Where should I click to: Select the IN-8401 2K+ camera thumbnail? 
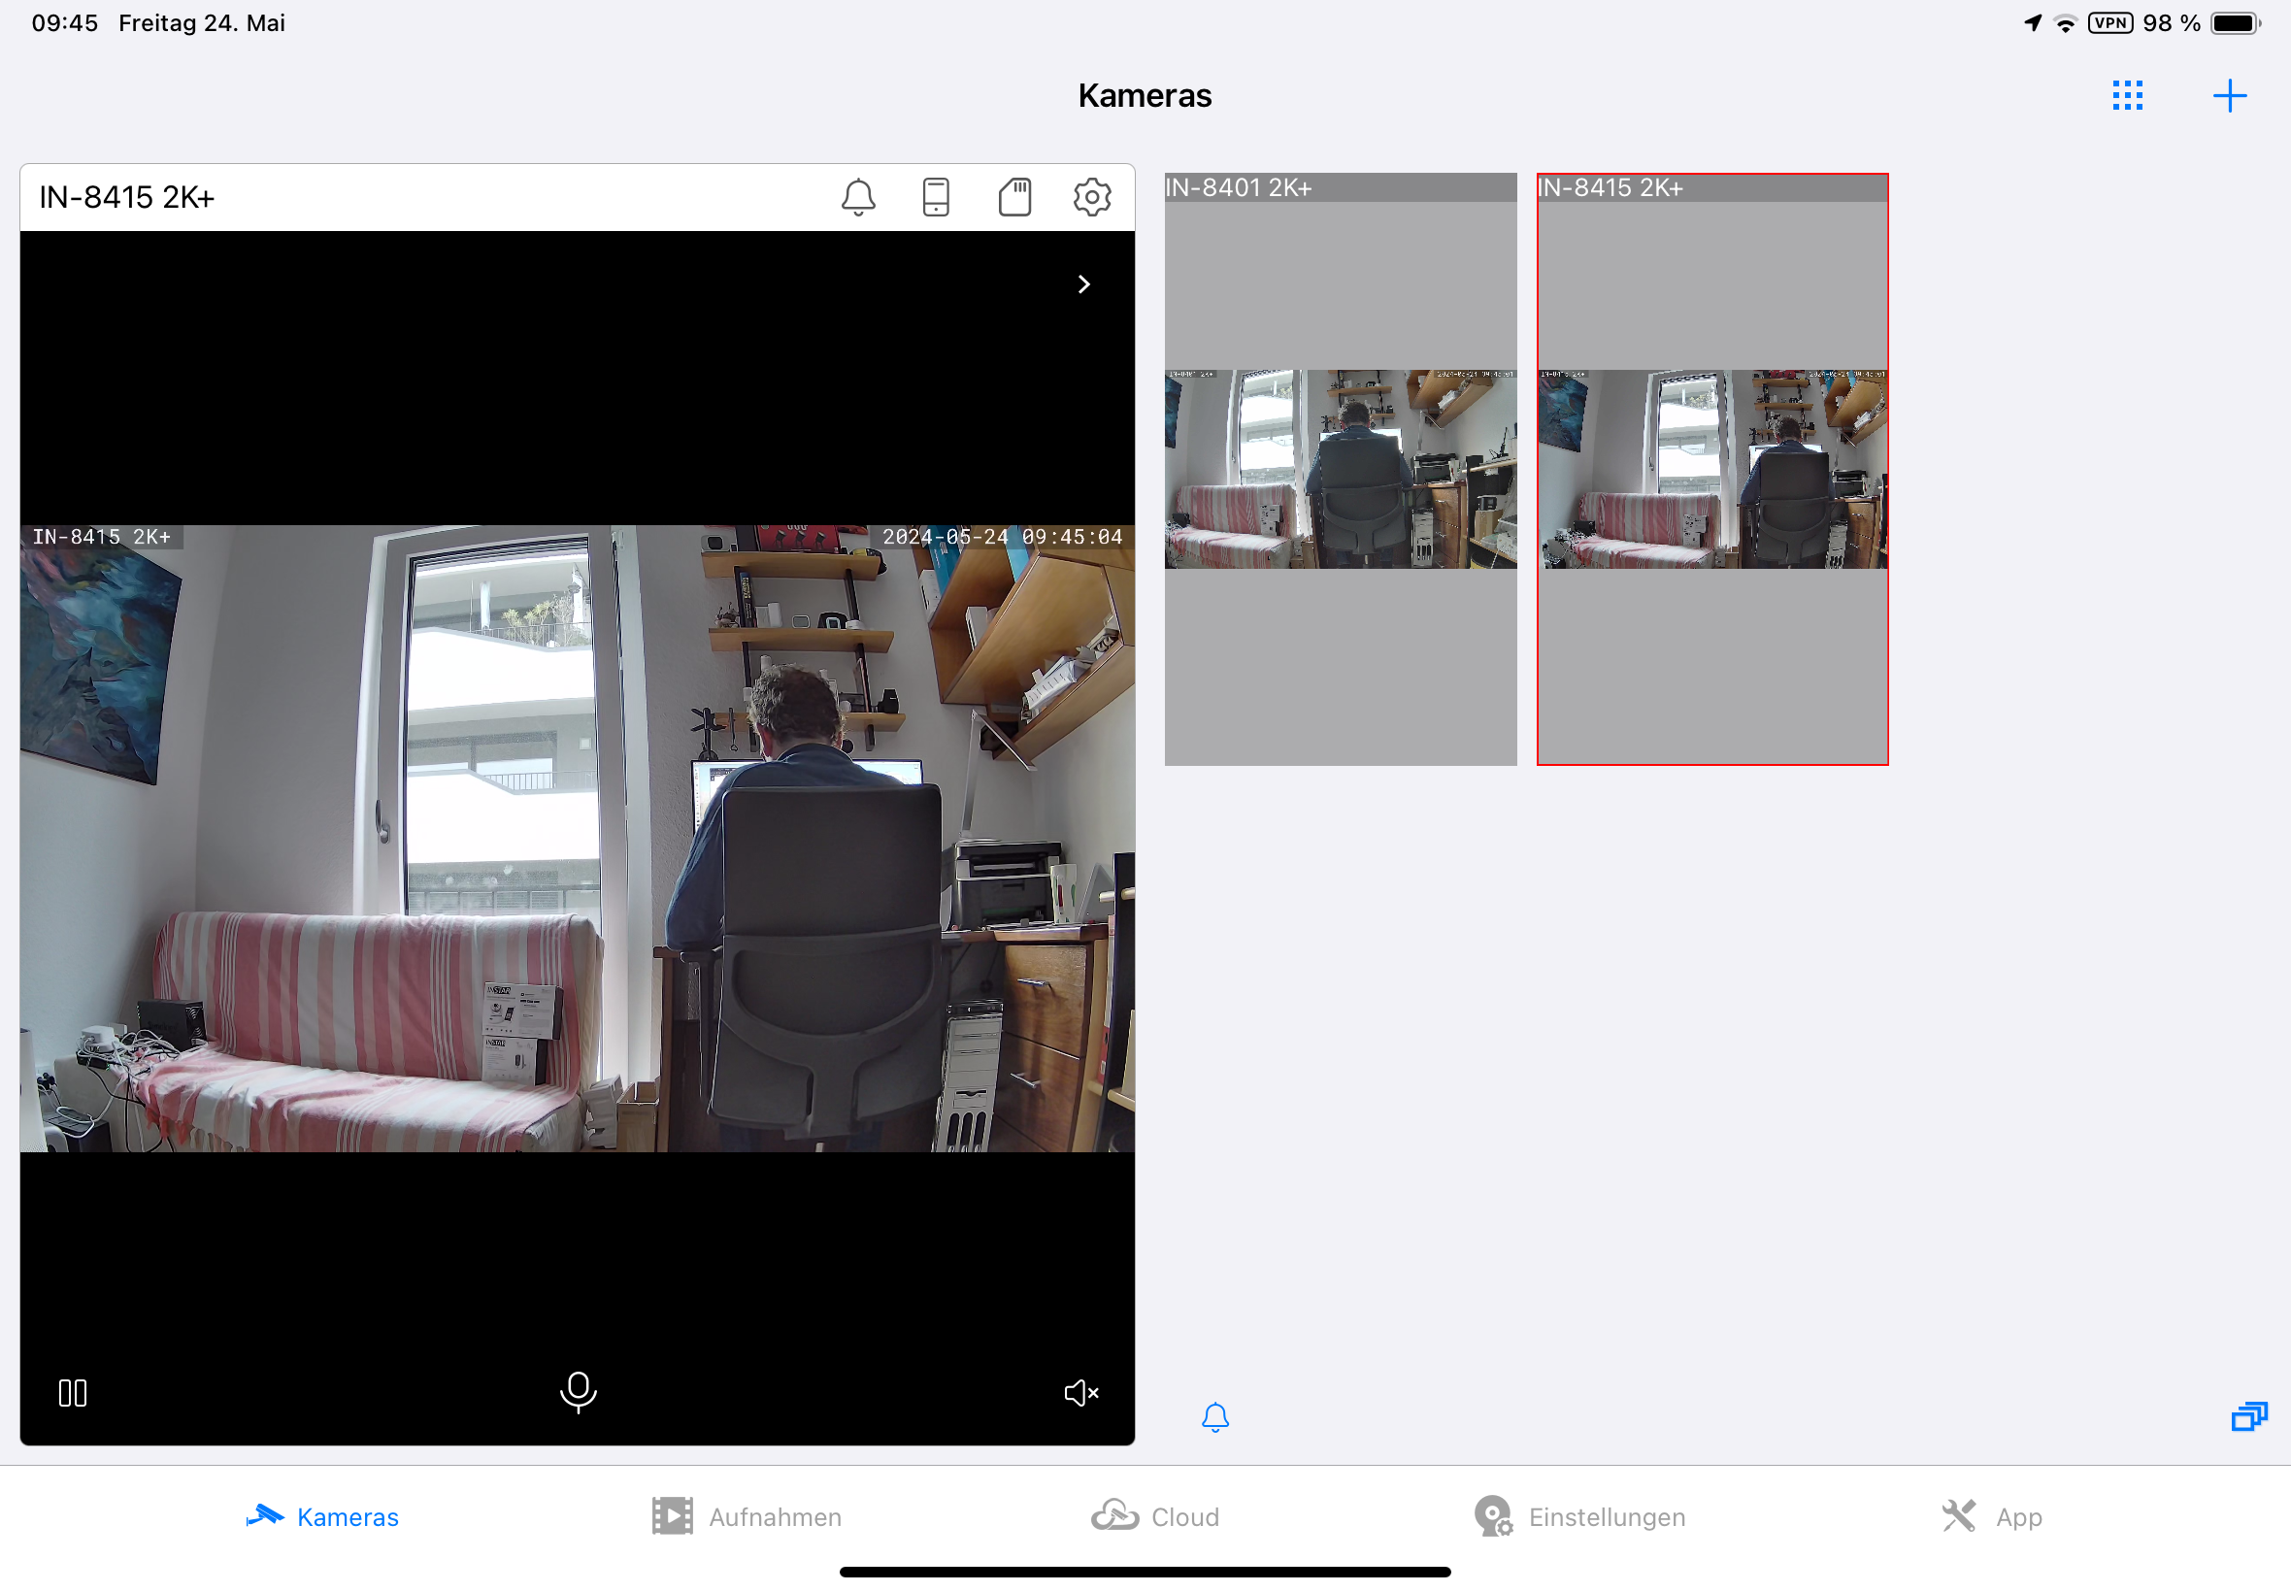pos(1340,469)
